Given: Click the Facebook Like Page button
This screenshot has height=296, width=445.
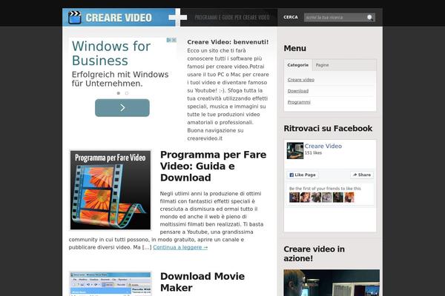Looking at the screenshot, I should click(303, 175).
